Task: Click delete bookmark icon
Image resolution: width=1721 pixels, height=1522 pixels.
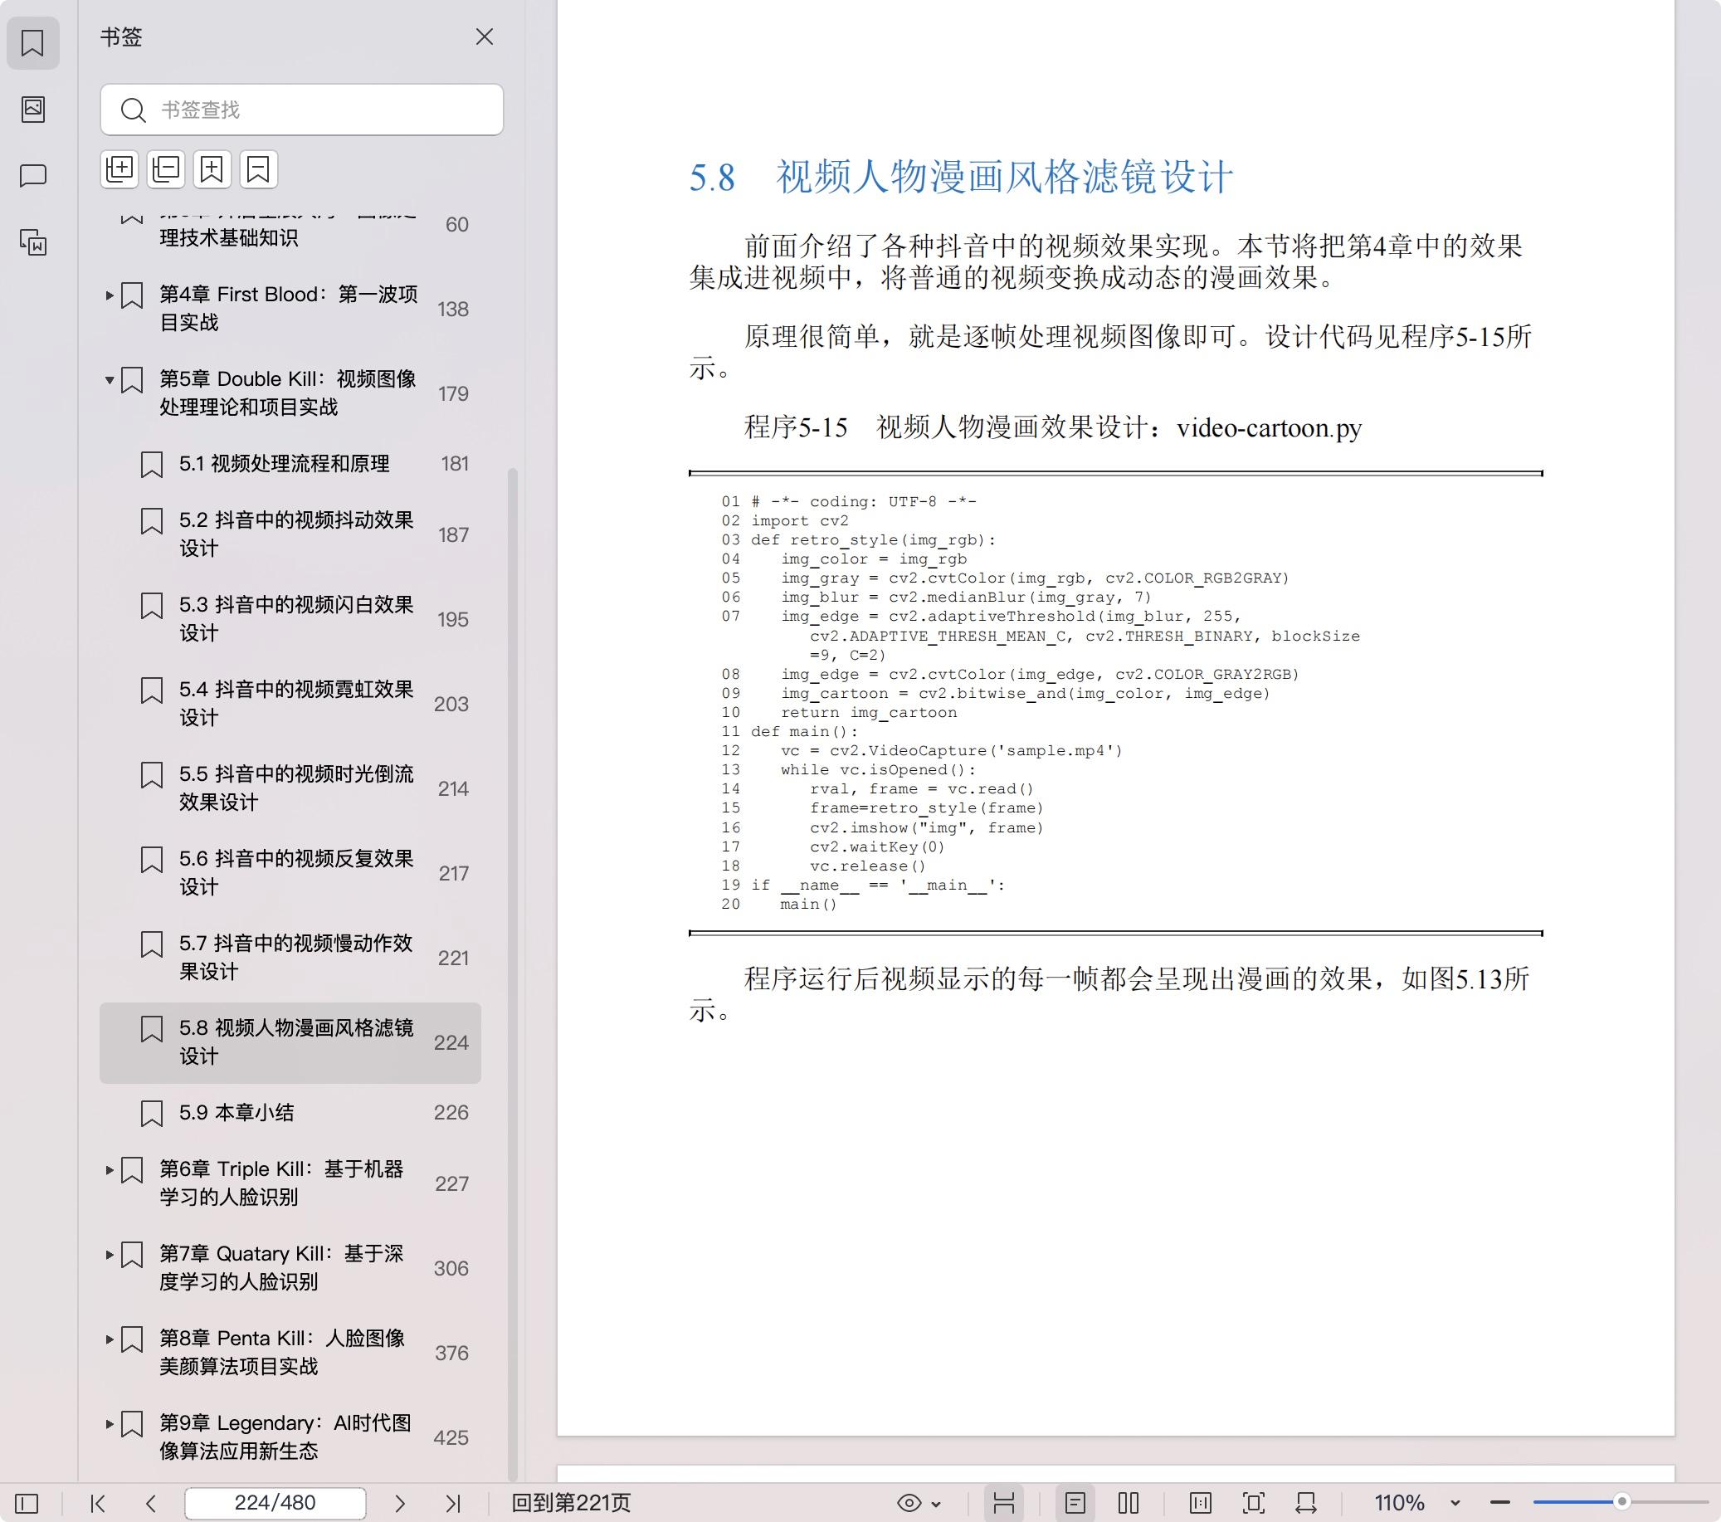Action: [x=259, y=169]
